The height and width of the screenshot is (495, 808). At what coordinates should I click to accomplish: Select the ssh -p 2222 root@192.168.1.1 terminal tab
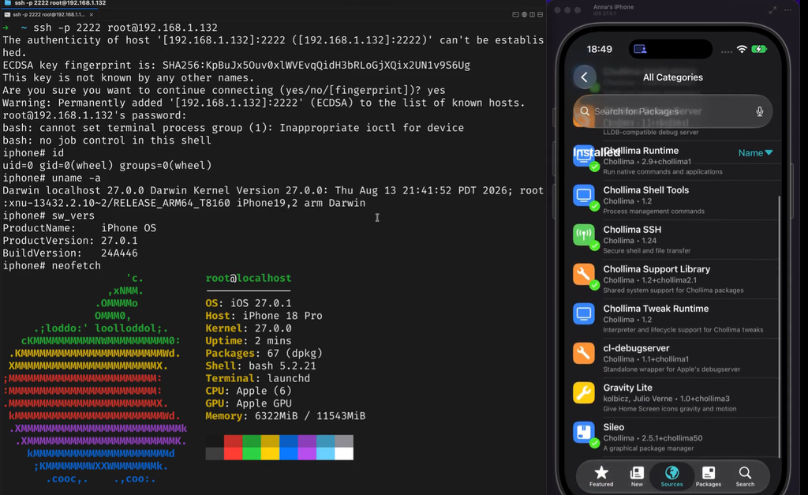coord(49,14)
